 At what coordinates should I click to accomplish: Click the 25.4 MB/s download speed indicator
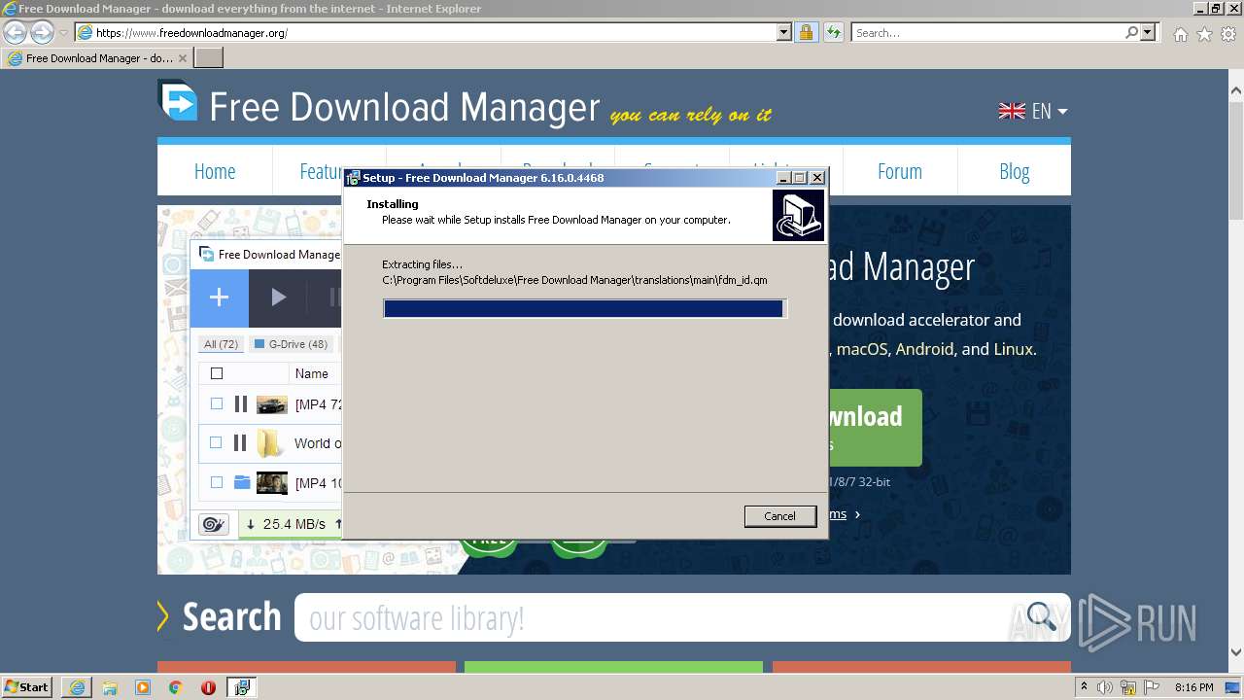click(287, 524)
